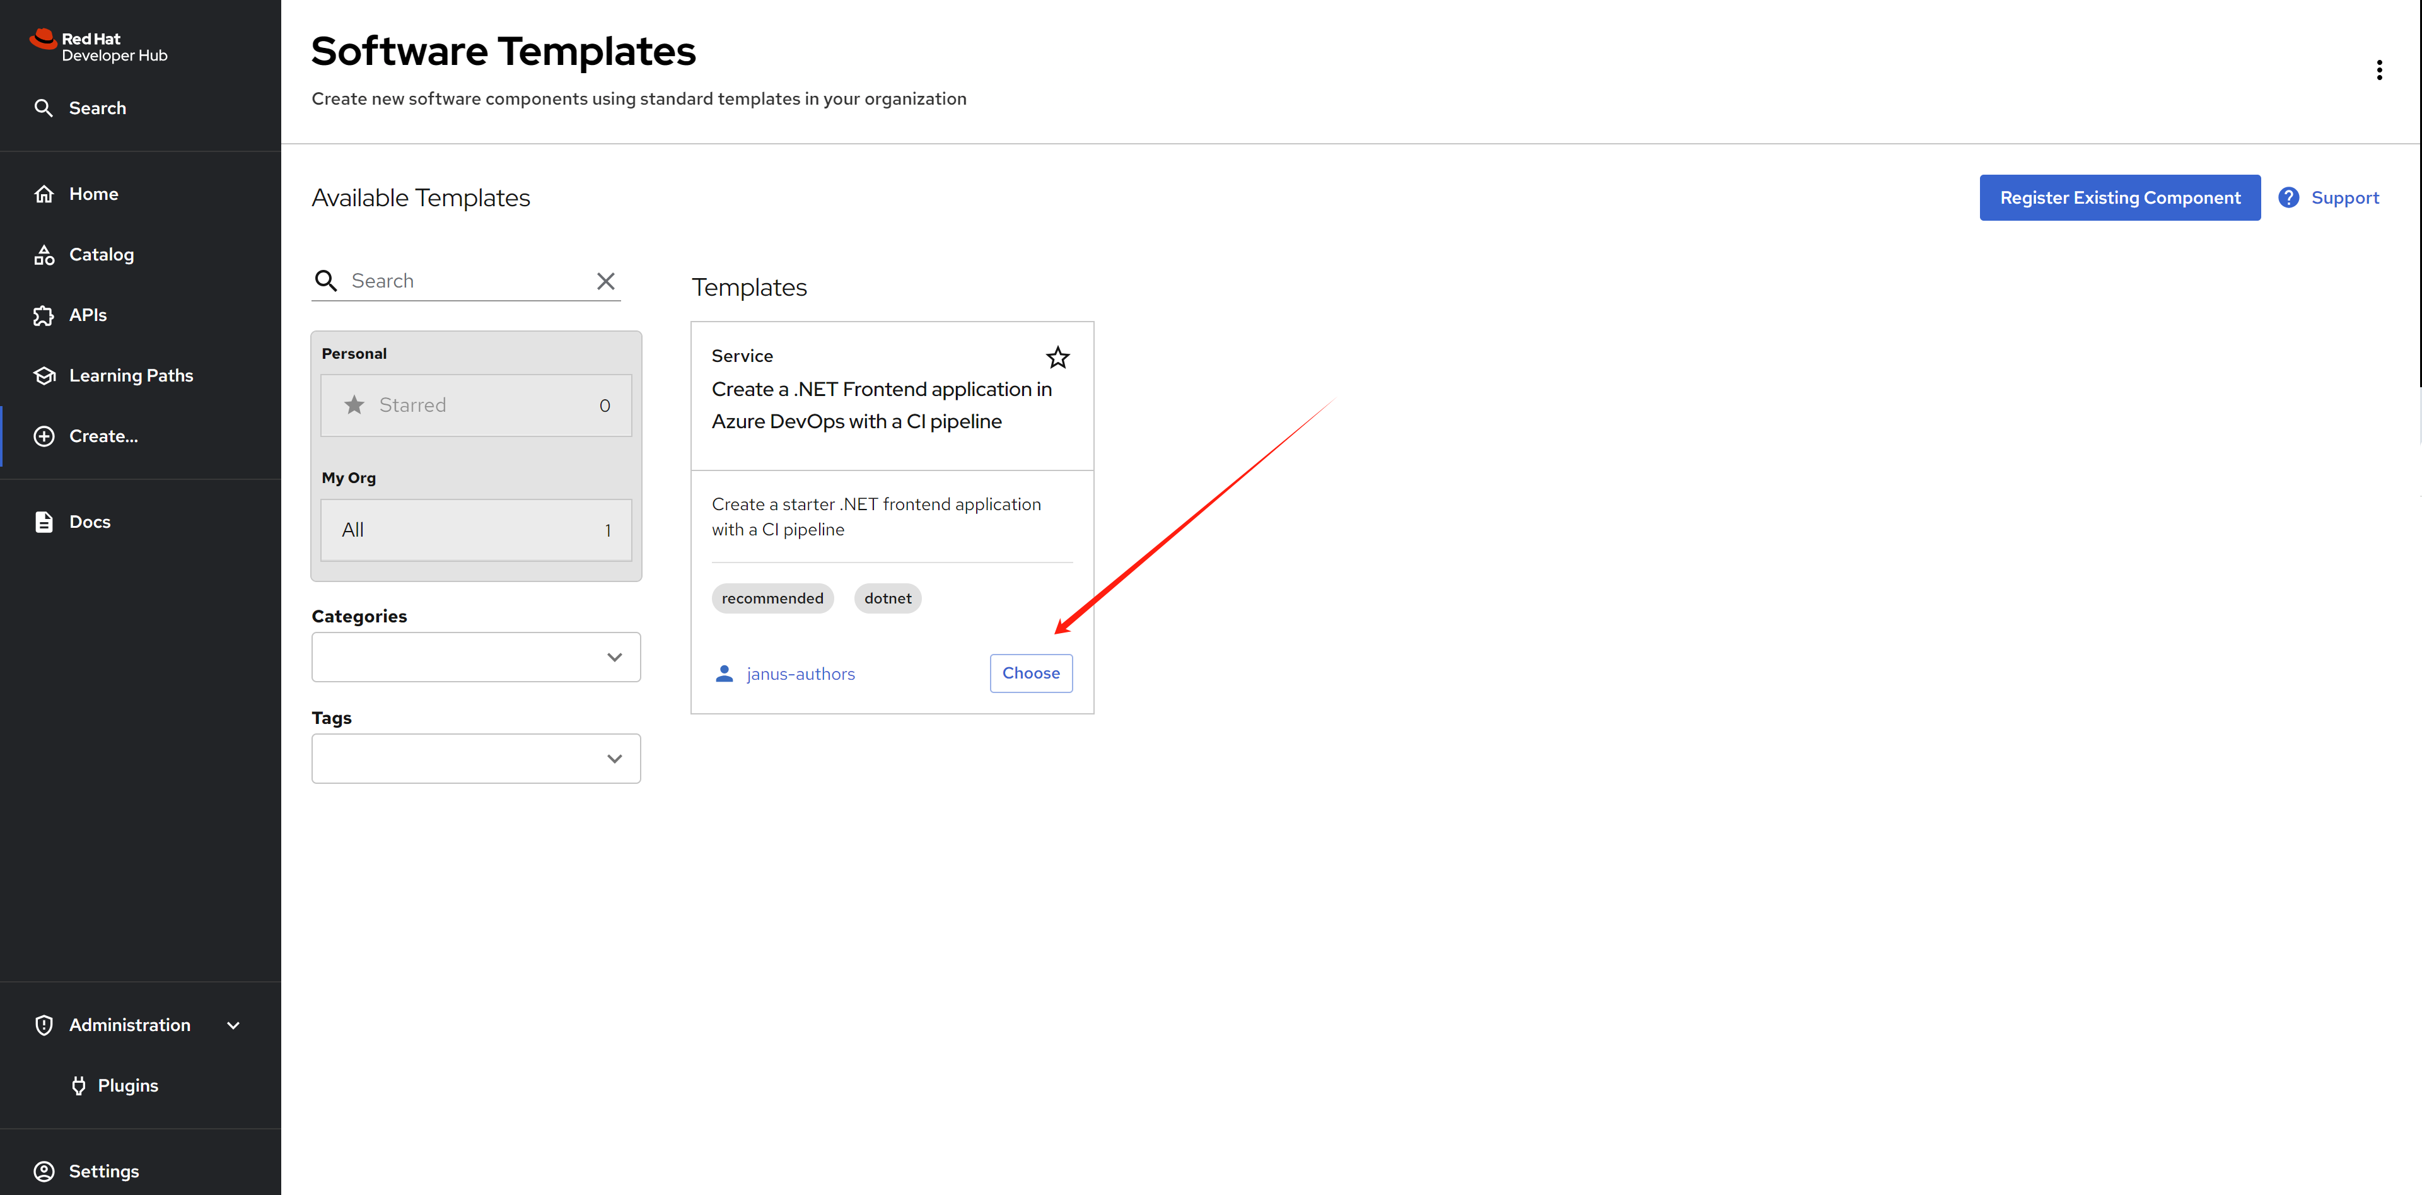Screen dimensions: 2422x1195
Task: Open the janus-authors owner link
Action: pyautogui.click(x=800, y=674)
